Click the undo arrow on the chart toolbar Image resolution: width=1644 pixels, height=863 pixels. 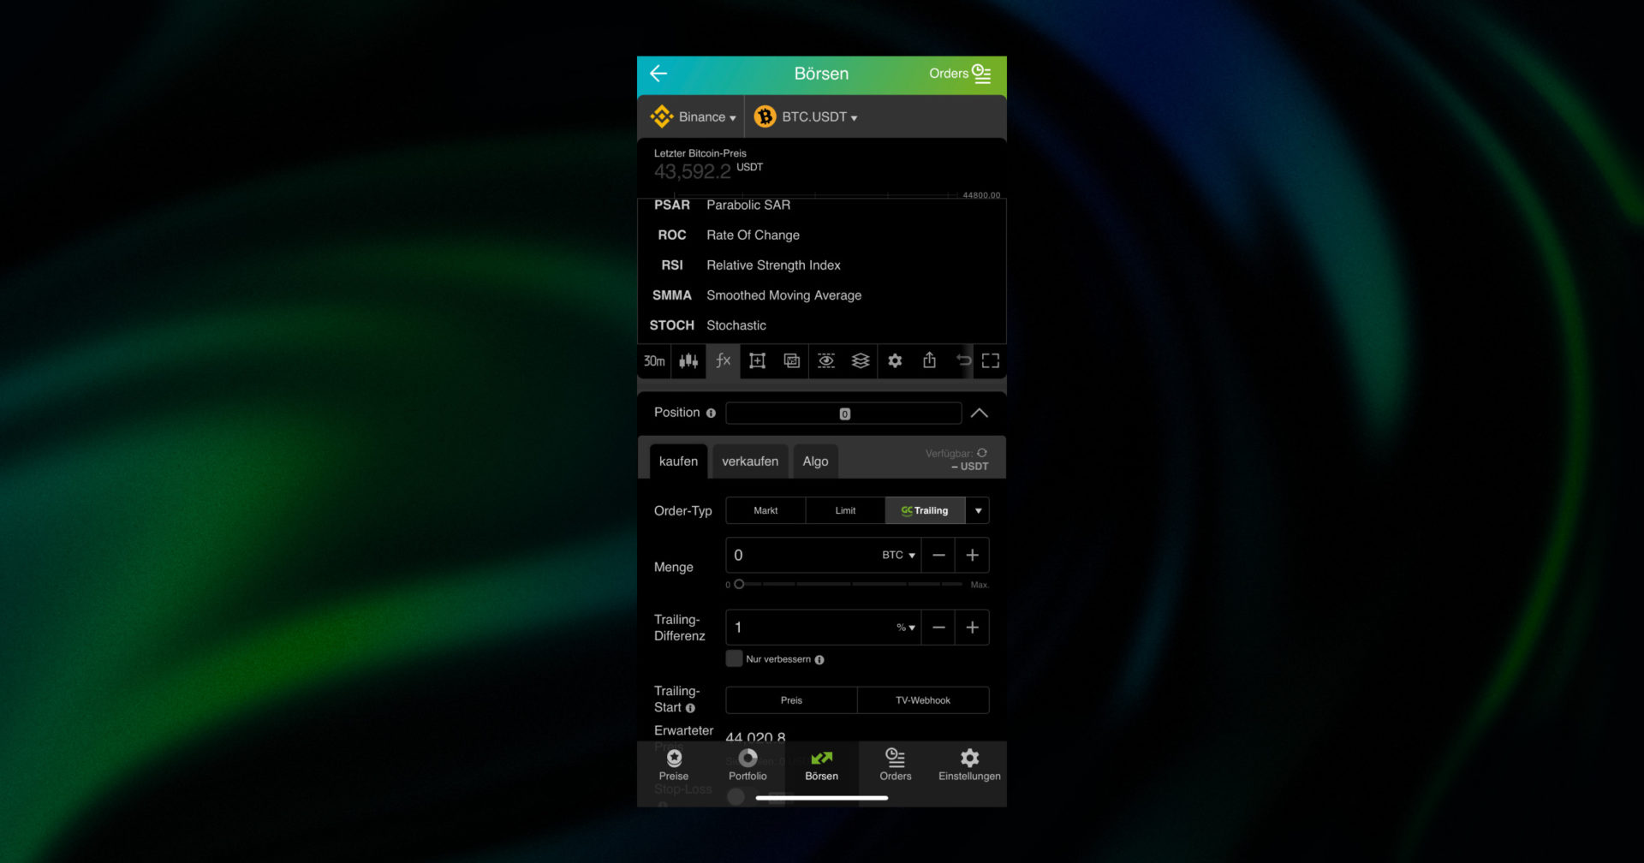click(962, 360)
